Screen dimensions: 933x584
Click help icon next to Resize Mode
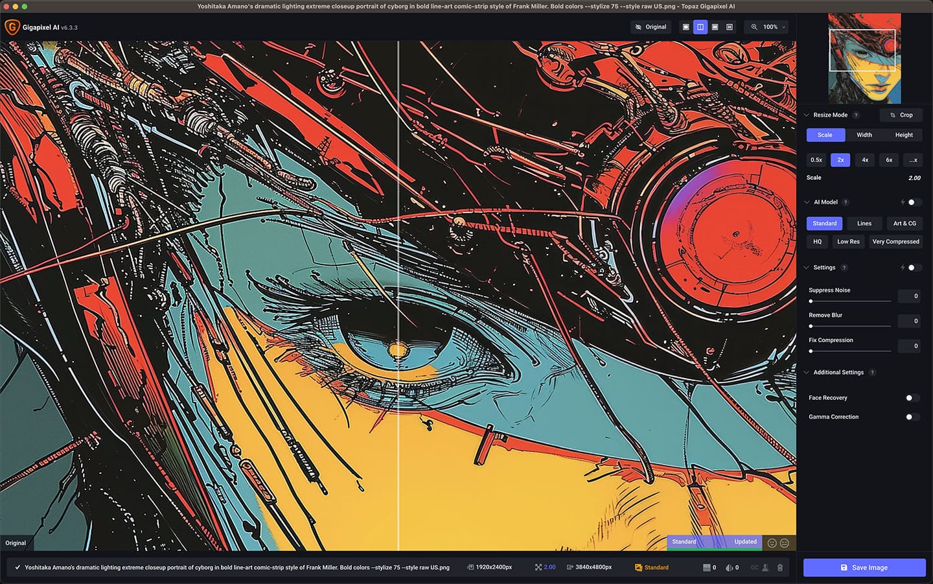coord(856,115)
